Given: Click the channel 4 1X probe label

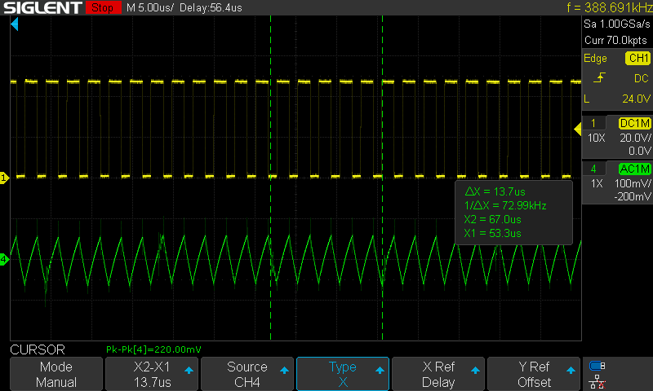Looking at the screenshot, I should point(597,183).
